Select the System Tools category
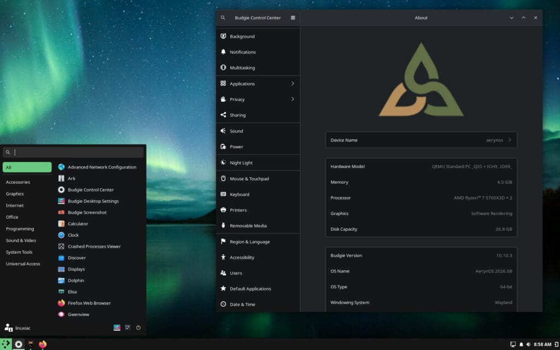Viewport: 560px width, 350px height. pyautogui.click(x=27, y=252)
